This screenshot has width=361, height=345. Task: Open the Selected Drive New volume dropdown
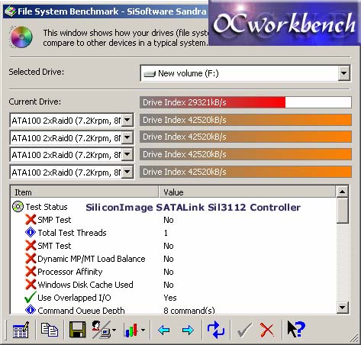click(x=343, y=73)
